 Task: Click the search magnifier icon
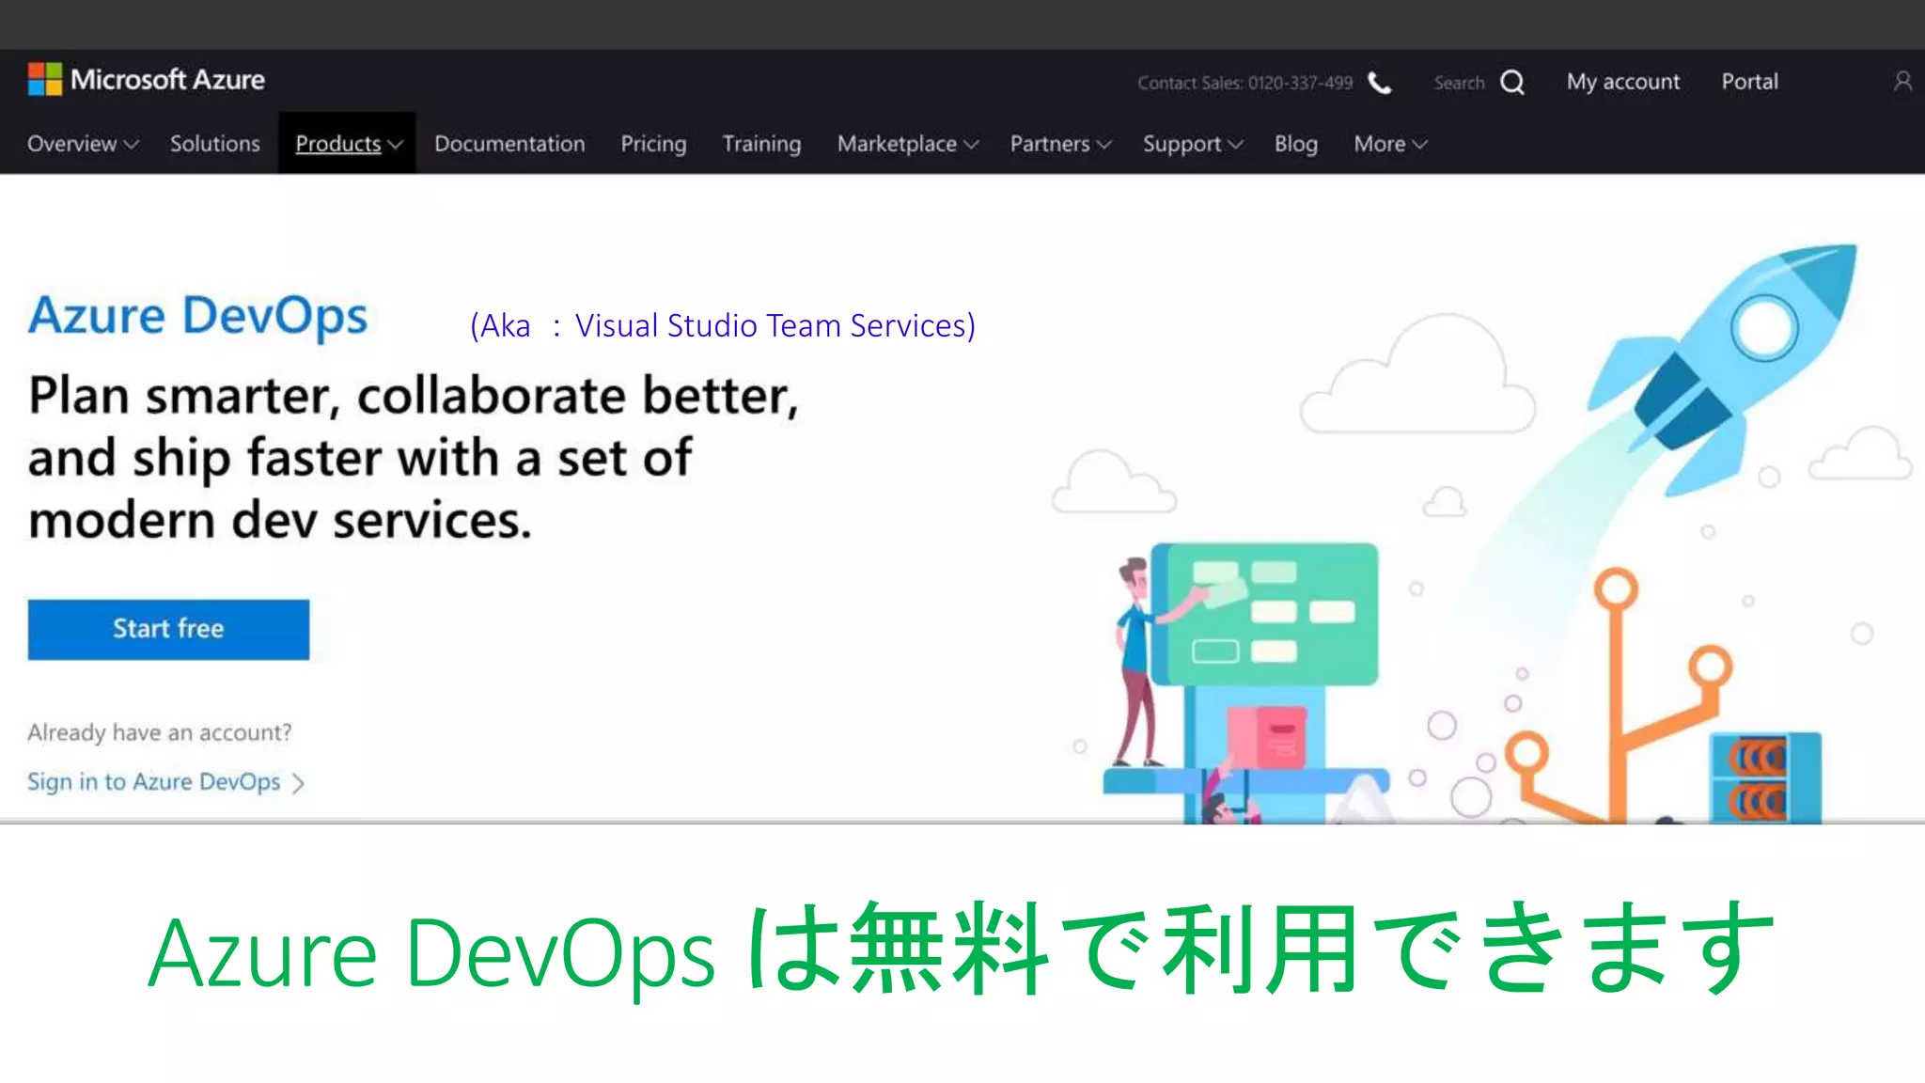coord(1512,83)
